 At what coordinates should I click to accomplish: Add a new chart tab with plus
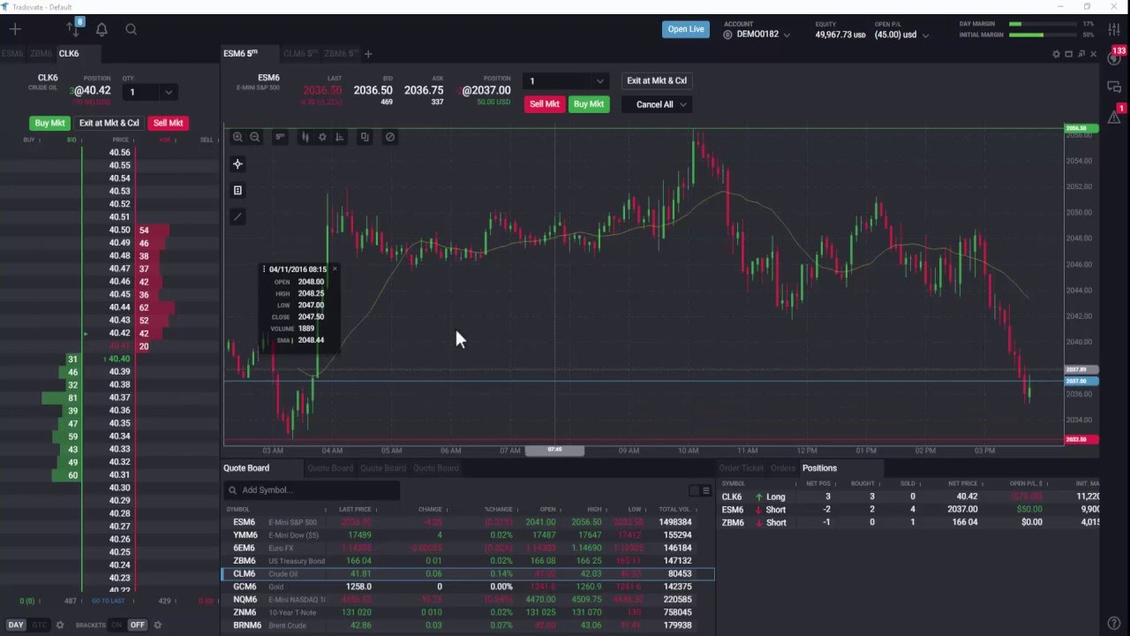(368, 54)
